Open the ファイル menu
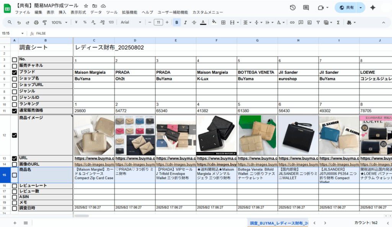This screenshot has height=227, width=392. point(22,12)
